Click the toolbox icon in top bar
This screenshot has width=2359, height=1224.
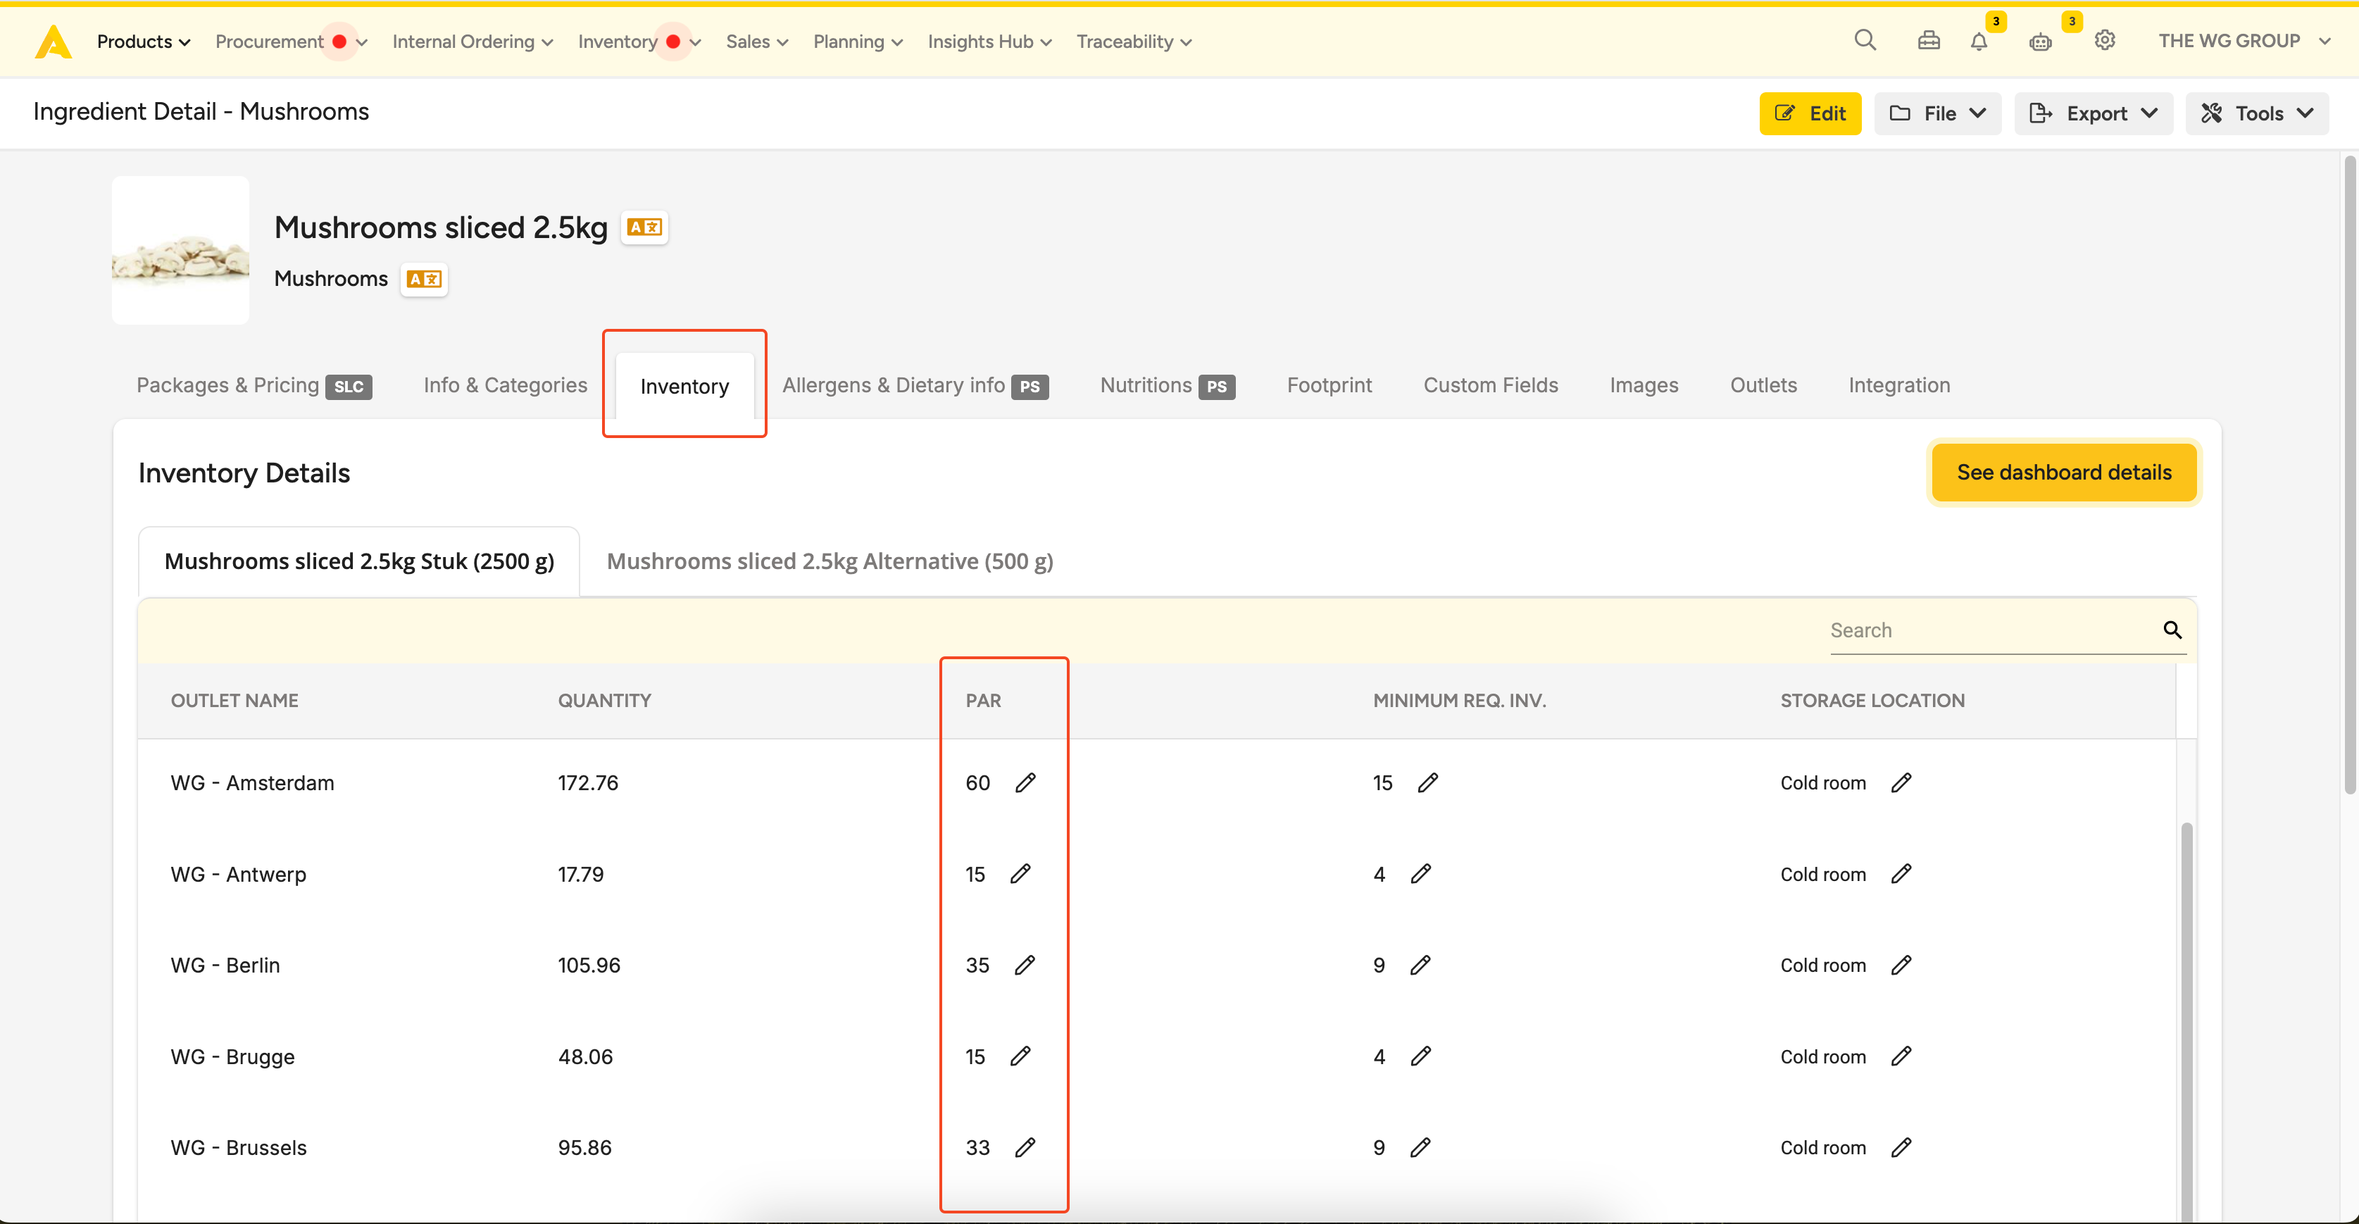1929,40
